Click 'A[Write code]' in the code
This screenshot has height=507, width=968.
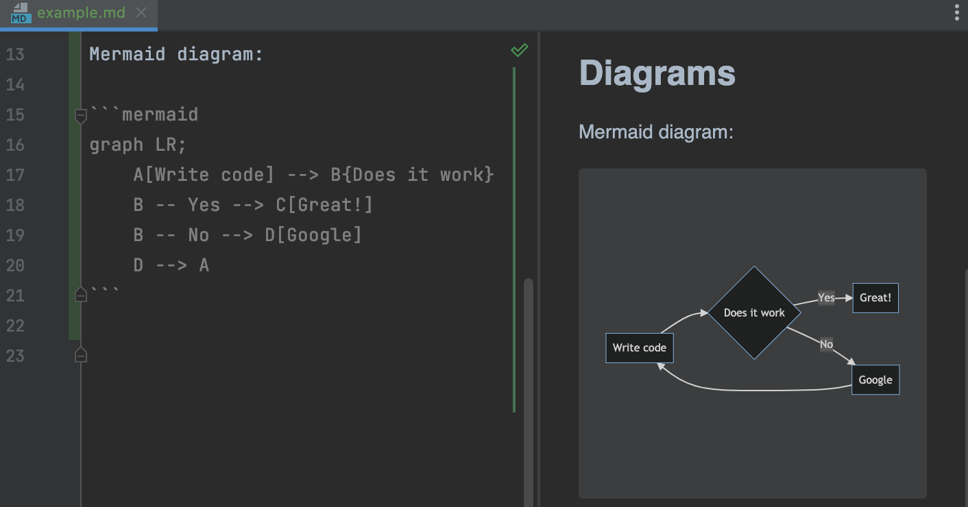(204, 175)
